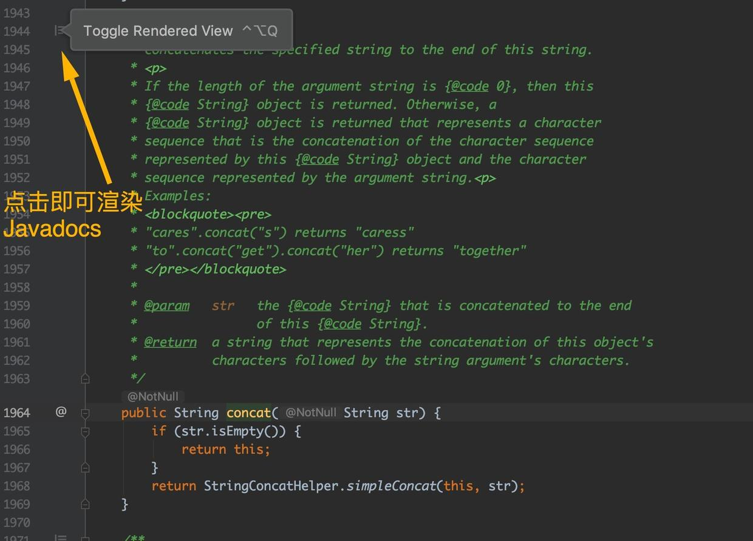Click fold marker at line 1971 comment start
753x541 pixels.
(x=85, y=538)
